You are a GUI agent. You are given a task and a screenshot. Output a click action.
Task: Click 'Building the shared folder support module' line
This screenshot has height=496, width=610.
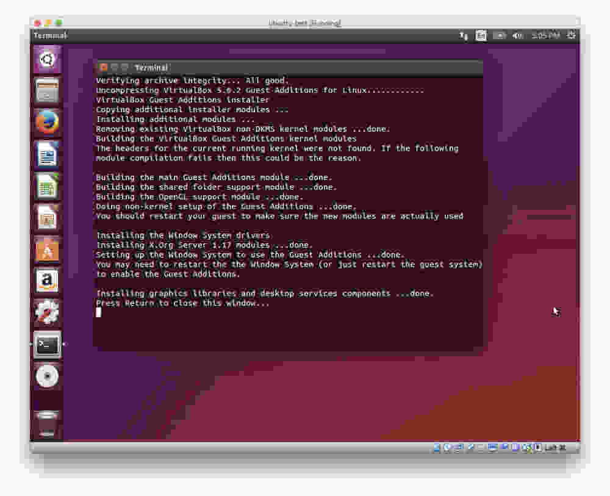[x=217, y=187]
